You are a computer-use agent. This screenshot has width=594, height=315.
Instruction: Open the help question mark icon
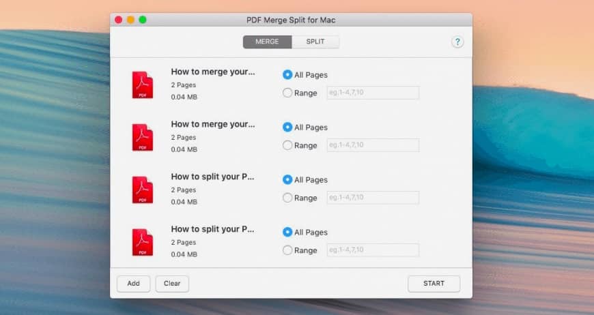[457, 42]
